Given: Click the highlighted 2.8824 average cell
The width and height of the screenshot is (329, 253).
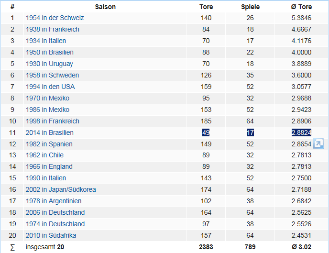Looking at the screenshot, I should 301,132.
